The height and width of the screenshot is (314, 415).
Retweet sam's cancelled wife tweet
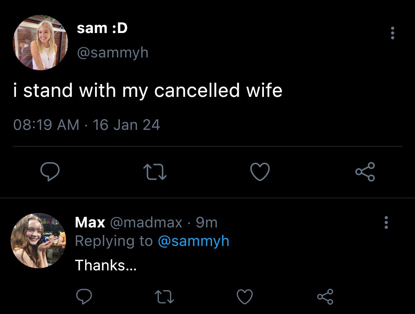pyautogui.click(x=155, y=172)
